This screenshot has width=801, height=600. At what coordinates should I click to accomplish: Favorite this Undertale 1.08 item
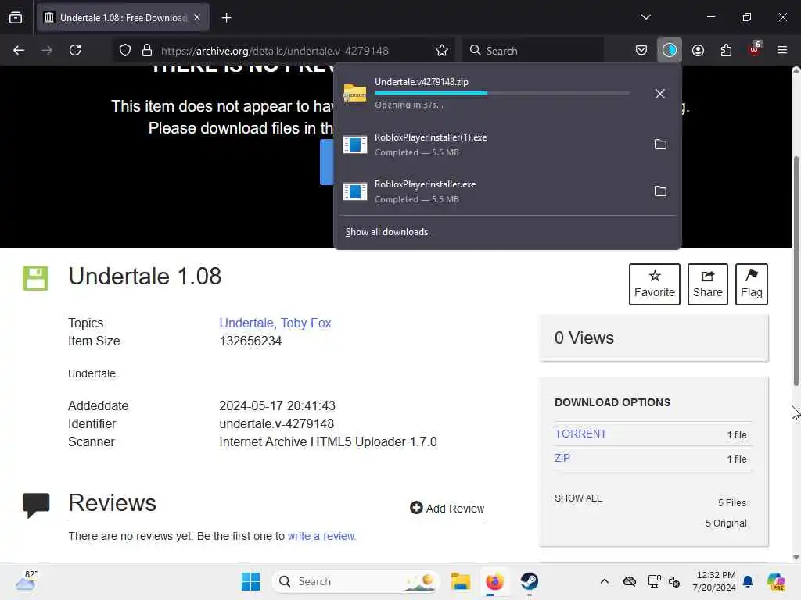point(655,284)
